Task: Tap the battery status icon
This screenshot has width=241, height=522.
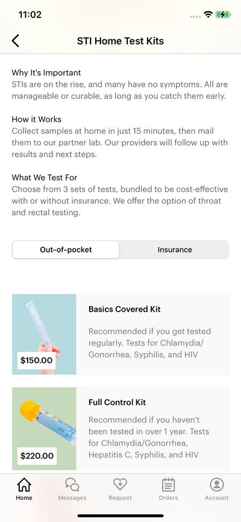Action: click(223, 14)
